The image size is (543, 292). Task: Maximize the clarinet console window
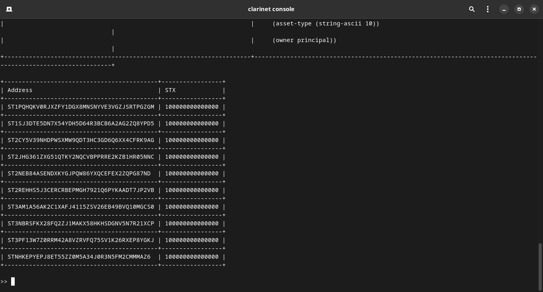(x=519, y=9)
